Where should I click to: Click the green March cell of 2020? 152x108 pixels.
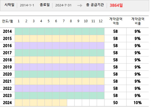coord(33,74)
